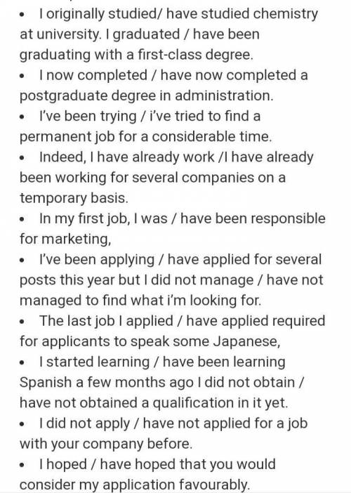Select "have applied for several" option

244,260
